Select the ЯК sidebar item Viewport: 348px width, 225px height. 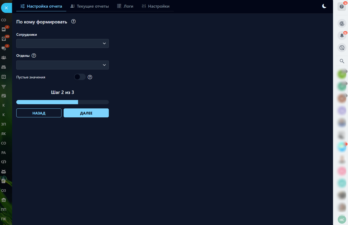(x=3, y=134)
